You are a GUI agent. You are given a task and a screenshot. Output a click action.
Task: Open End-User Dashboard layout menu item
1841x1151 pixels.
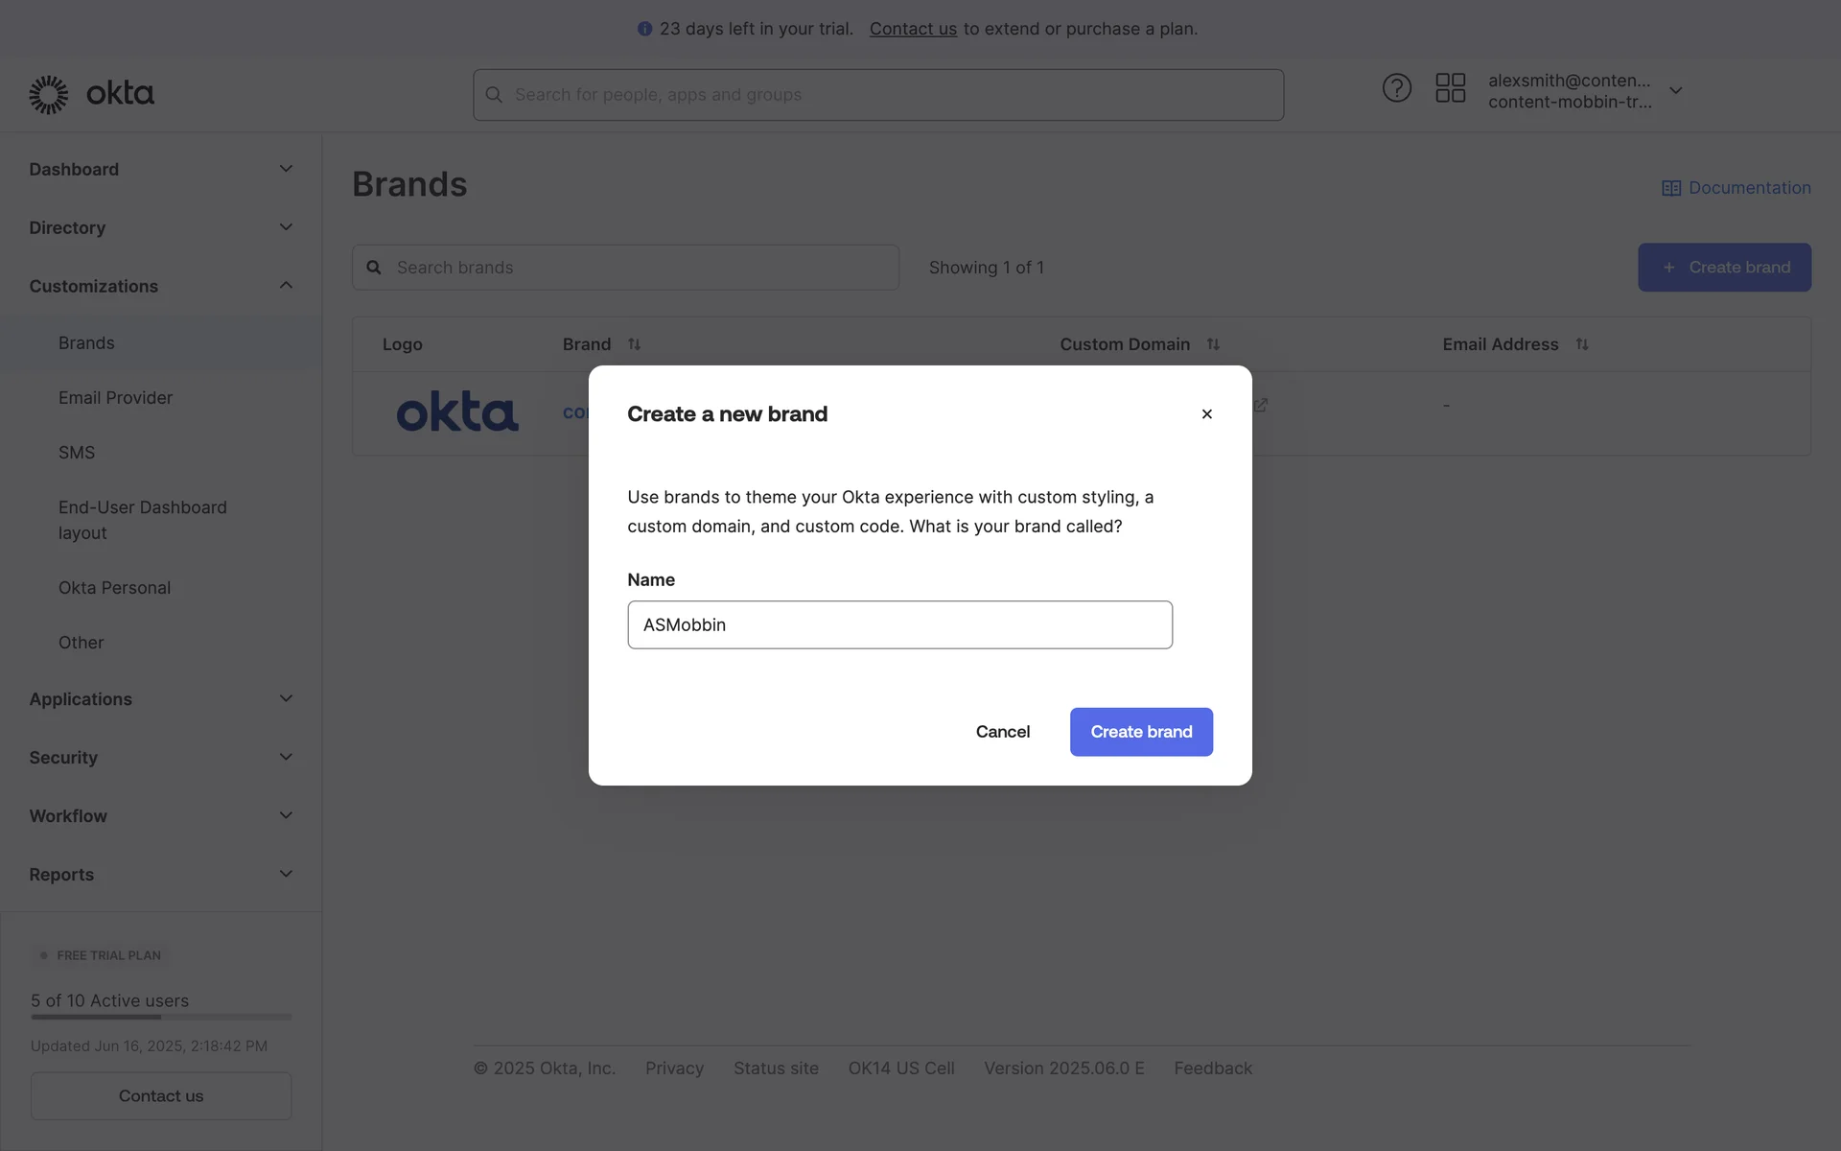pos(142,520)
